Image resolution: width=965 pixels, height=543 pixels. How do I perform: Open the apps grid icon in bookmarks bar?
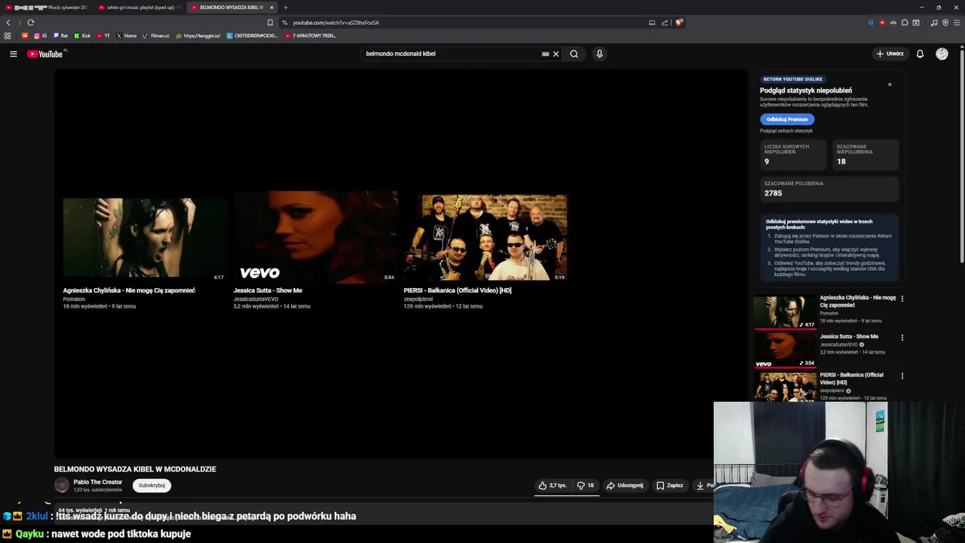pos(8,35)
